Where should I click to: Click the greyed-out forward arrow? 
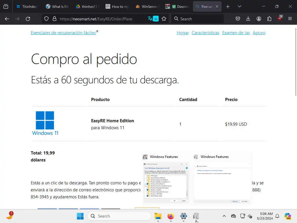click(17, 19)
